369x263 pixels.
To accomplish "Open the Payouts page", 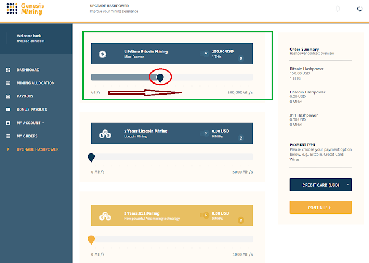I will 25,96.
